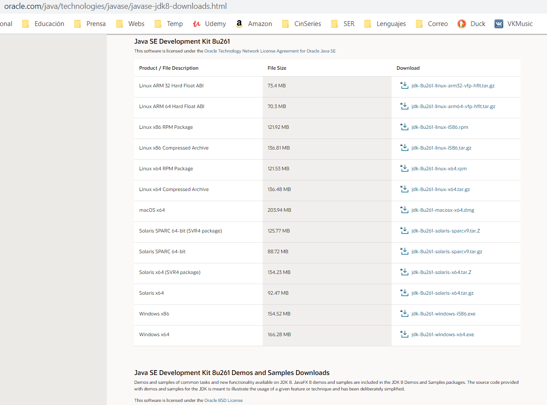Click the download icon for jdk-8u261-linux-arm32-vfp-hflt.tar.gz
The height and width of the screenshot is (405, 547).
(x=404, y=85)
